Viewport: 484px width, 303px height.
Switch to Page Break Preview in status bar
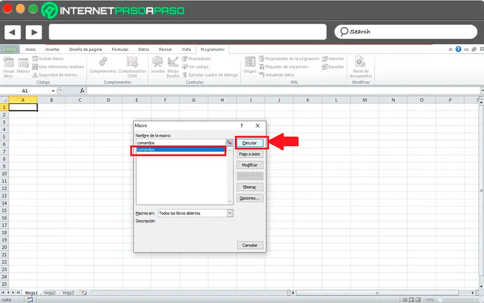(418, 299)
